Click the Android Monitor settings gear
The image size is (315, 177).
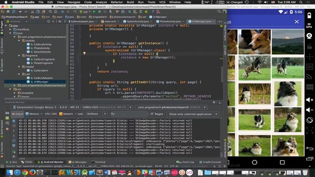[x=214, y=102]
